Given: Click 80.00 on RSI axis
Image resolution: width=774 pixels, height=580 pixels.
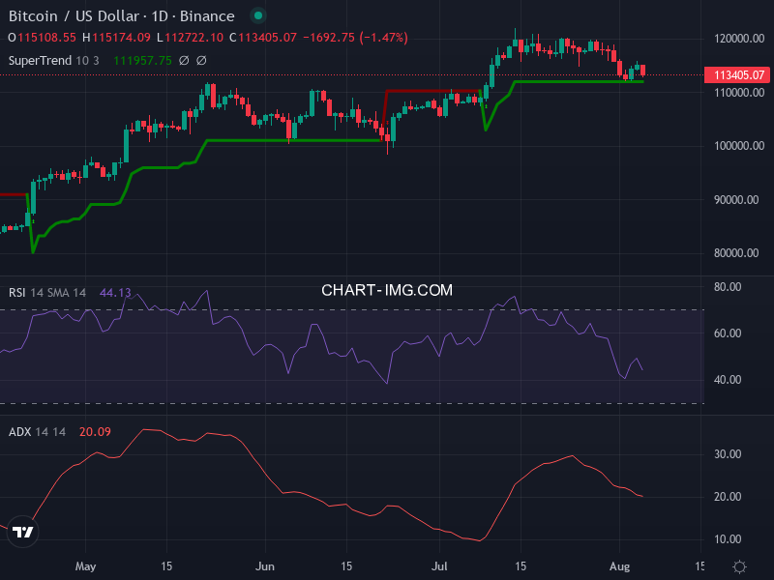Looking at the screenshot, I should coord(728,287).
